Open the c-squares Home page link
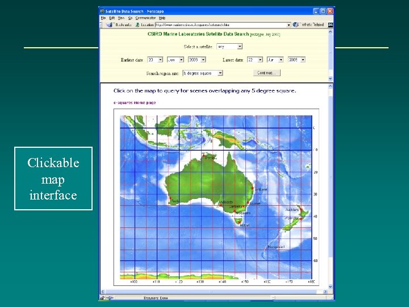This screenshot has height=307, width=409. click(135, 102)
